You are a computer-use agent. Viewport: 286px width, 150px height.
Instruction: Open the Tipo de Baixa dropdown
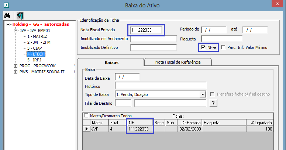coord(203,94)
